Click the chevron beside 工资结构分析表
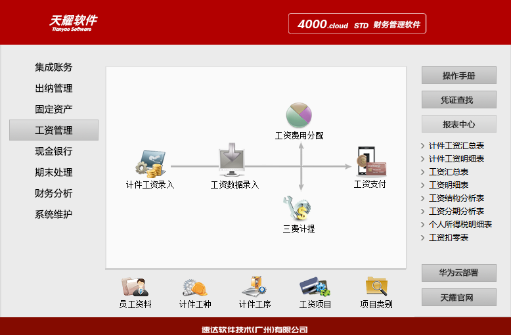 tap(423, 198)
